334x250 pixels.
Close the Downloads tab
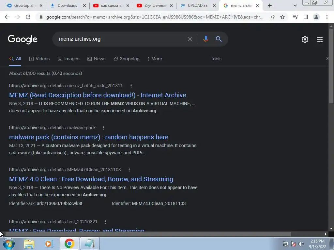pyautogui.click(x=84, y=6)
